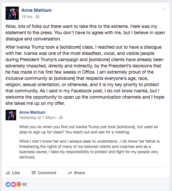
Task: Click the friends audience icon beside 19 hrs
Action: pos(38,16)
